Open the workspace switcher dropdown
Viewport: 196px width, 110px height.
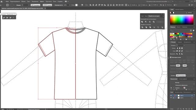click(158, 2)
